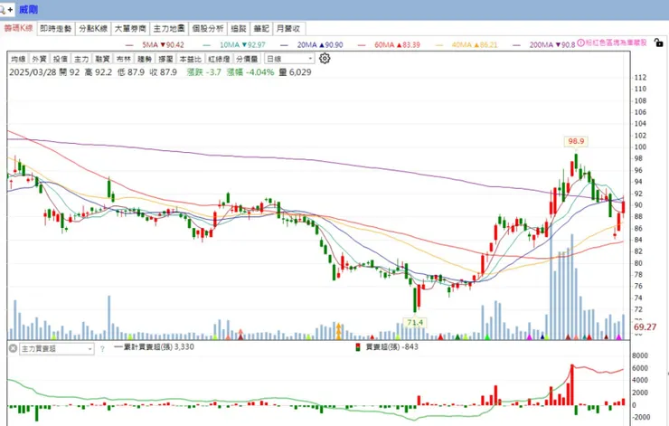Click the 漲跌 -3.7 readout
Viewport: 669px width, 426px height.
(x=204, y=72)
